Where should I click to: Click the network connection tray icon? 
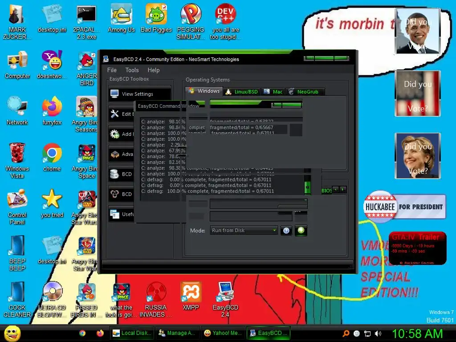click(367, 334)
